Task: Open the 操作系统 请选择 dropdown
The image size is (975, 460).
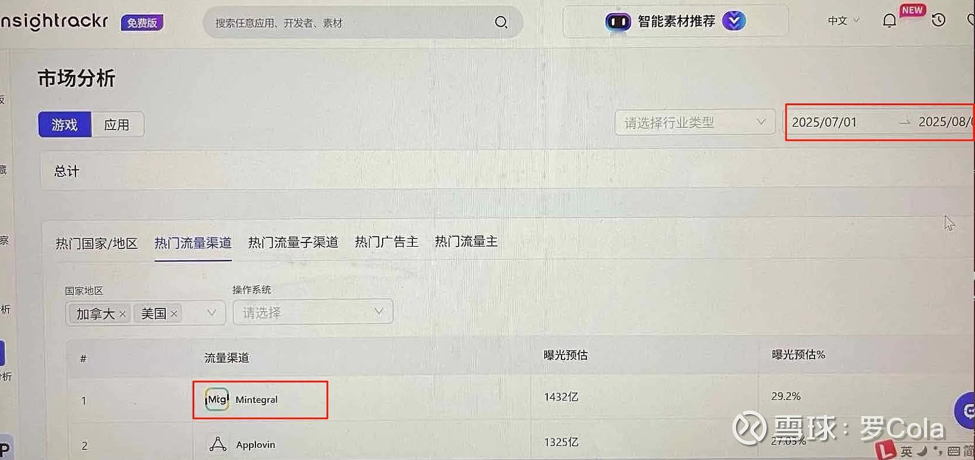Action: tap(313, 312)
